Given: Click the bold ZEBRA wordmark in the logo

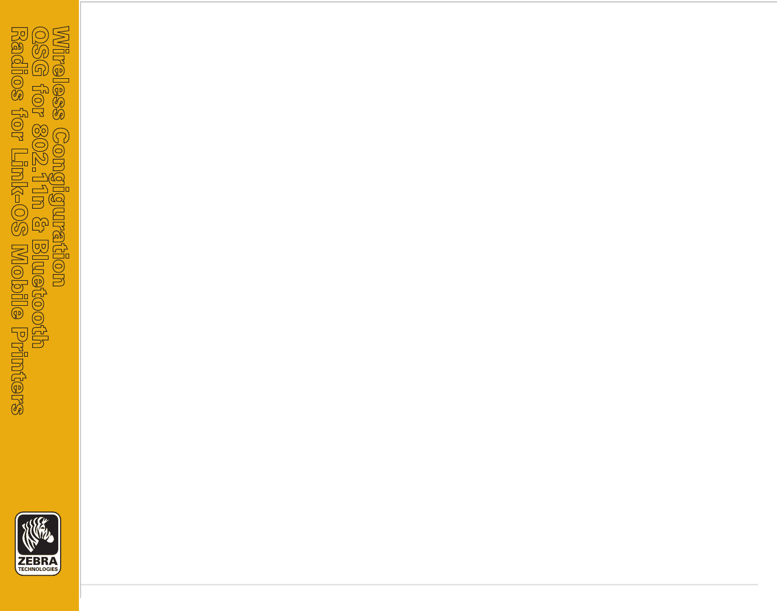Looking at the screenshot, I should point(38,561).
